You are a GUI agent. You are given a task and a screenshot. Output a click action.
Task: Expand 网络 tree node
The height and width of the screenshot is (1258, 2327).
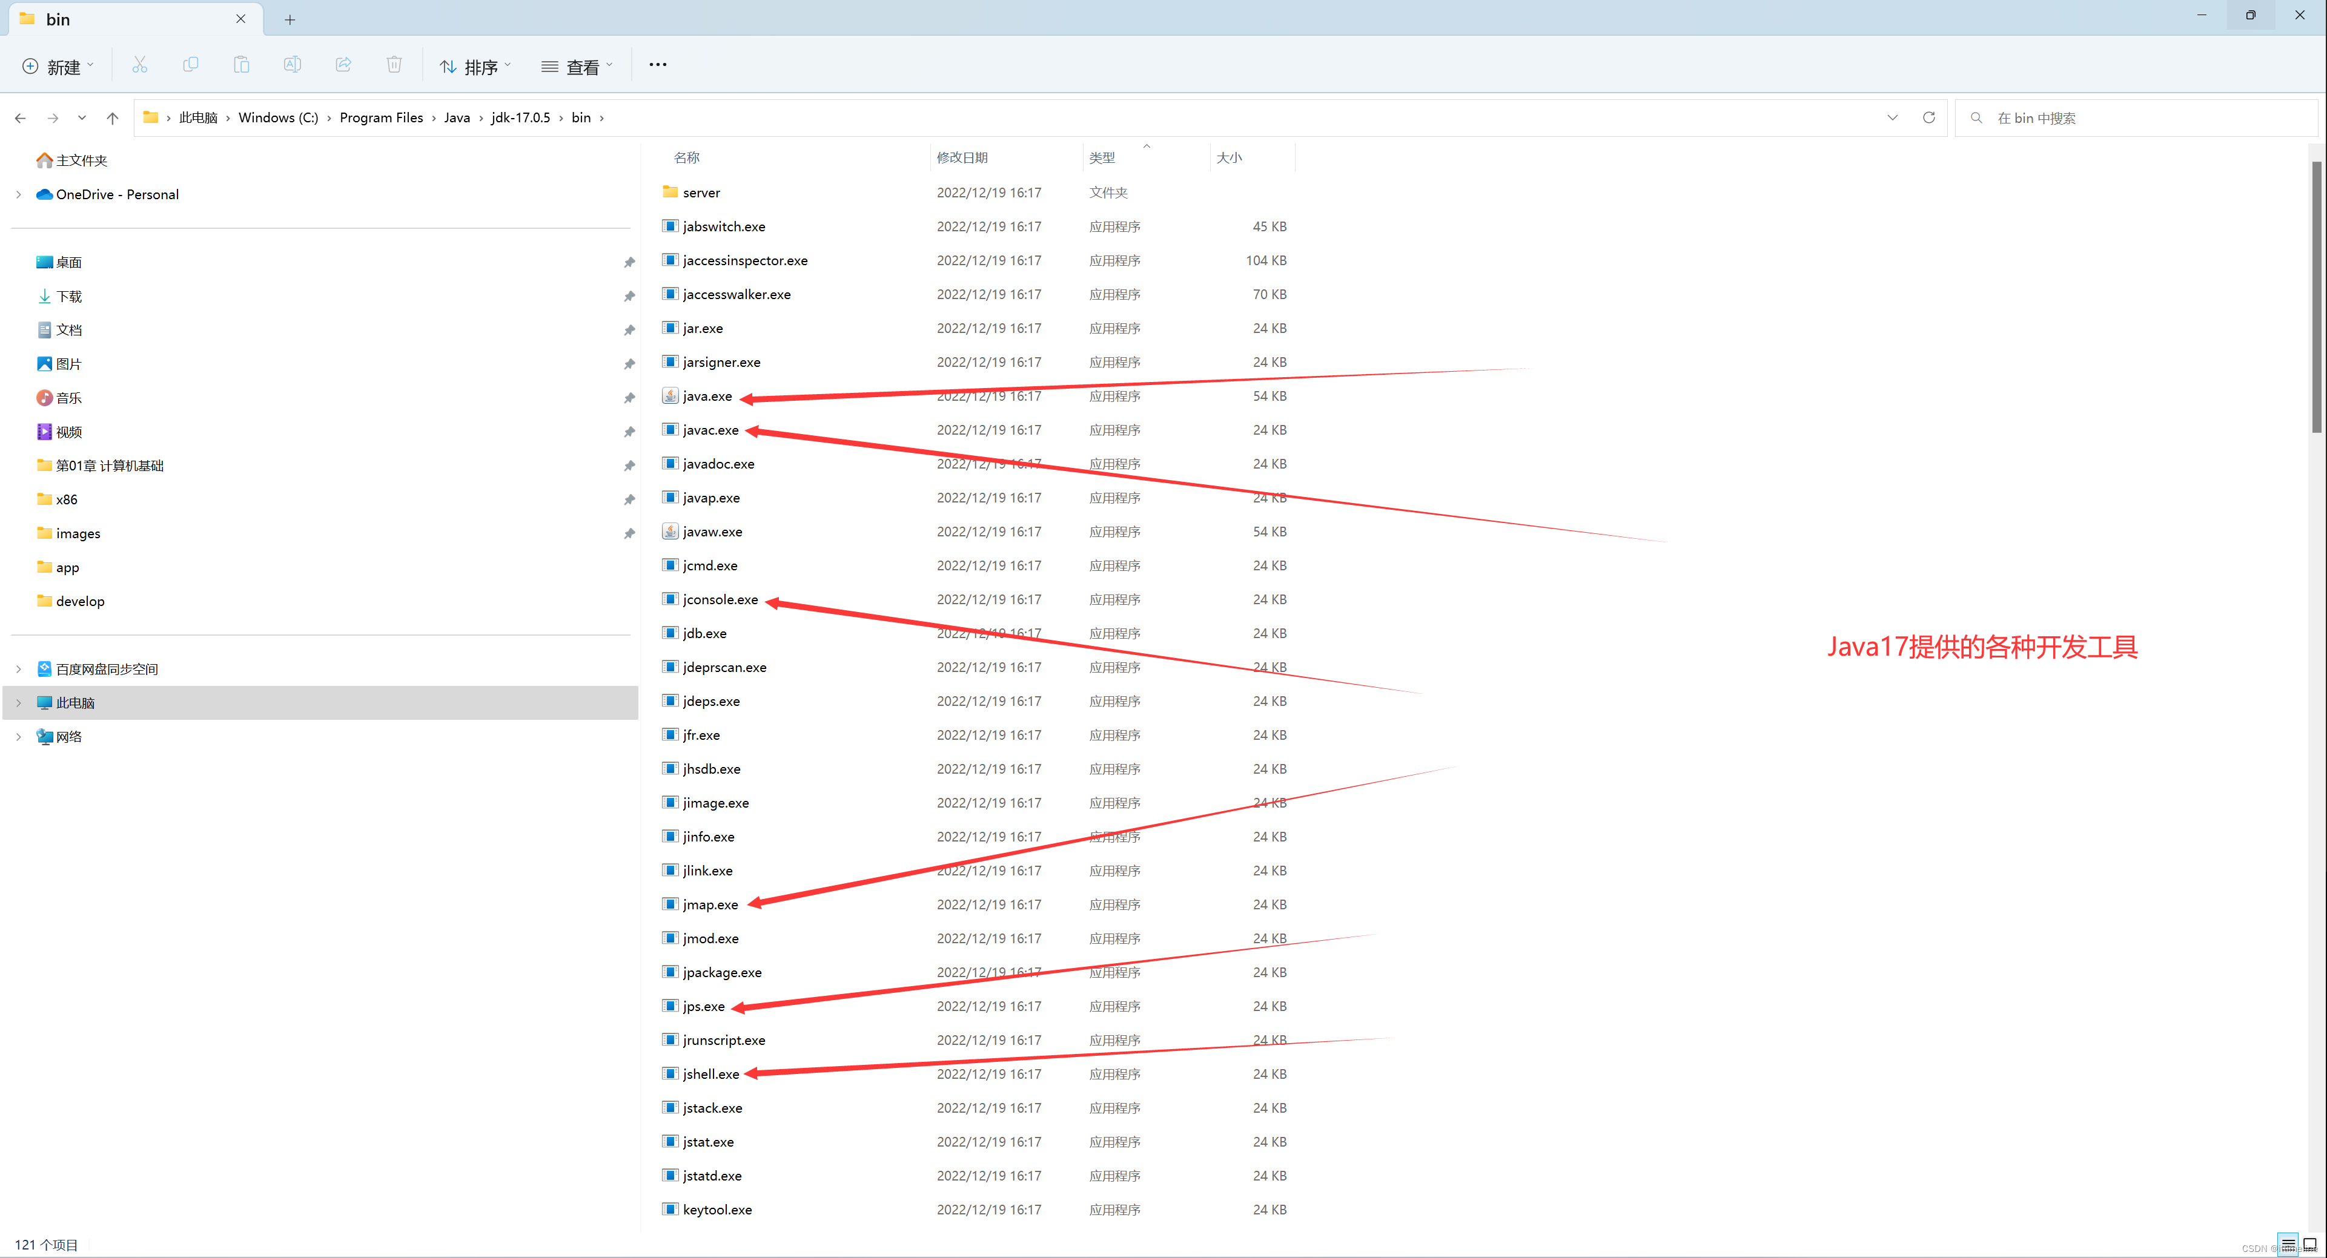tap(19, 737)
